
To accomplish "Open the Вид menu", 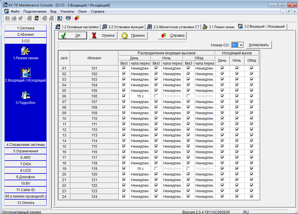I will [x=53, y=11].
